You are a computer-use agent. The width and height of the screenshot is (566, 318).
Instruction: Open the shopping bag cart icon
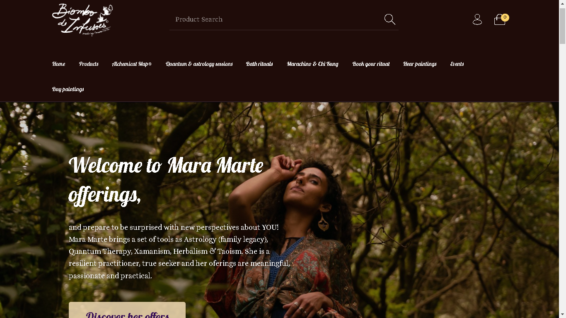(x=500, y=19)
